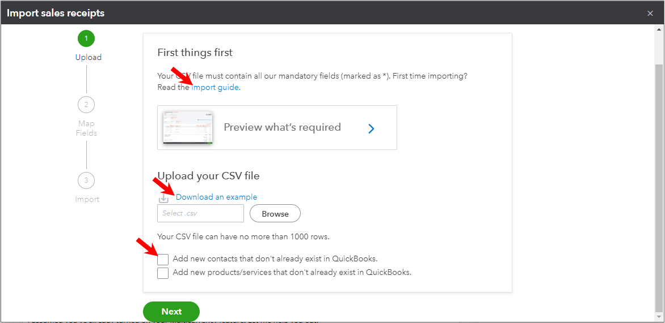The width and height of the screenshot is (665, 323).
Task: Close the Import sales receipts dialog
Action: (650, 13)
